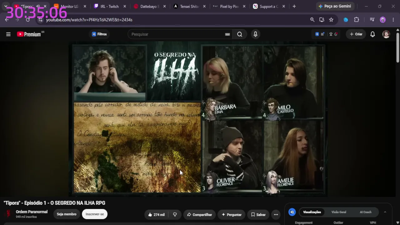The height and width of the screenshot is (225, 400).
Task: Switch to the Pixel by Pixel browser tab
Action: [x=229, y=6]
